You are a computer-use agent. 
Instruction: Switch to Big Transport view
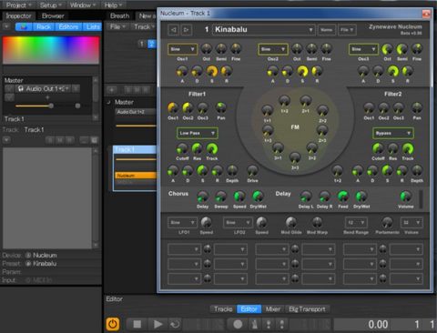pos(307,309)
